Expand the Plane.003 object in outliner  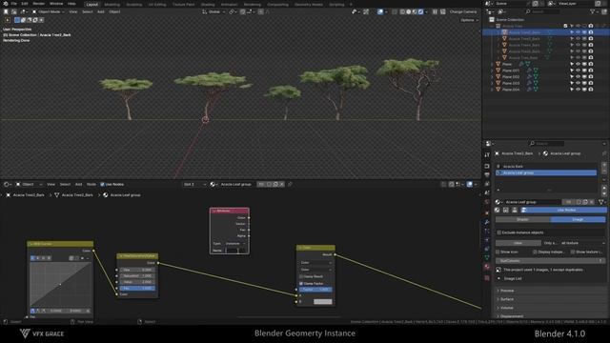tap(493, 83)
